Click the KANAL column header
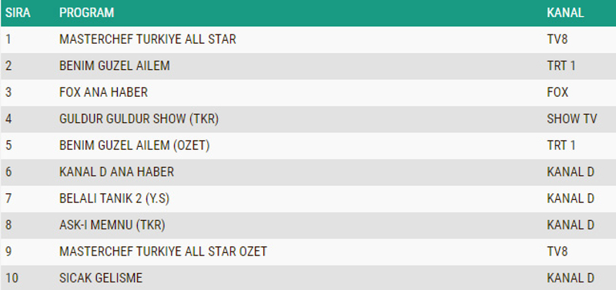This screenshot has height=290, width=616. click(565, 12)
